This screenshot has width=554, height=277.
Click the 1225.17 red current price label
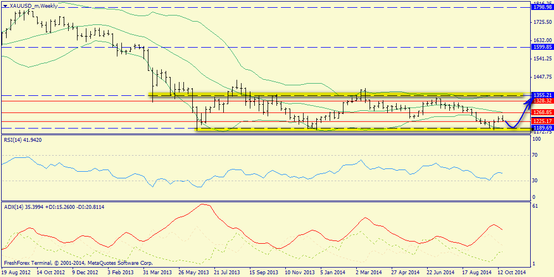point(542,121)
